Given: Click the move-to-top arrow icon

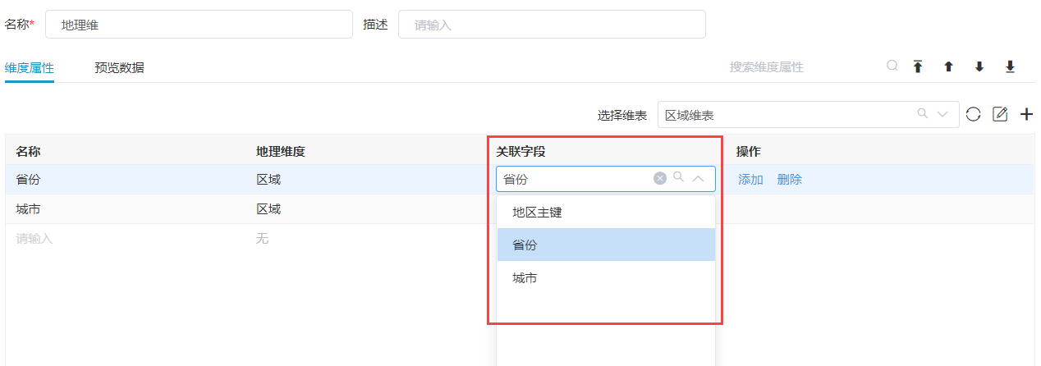Looking at the screenshot, I should pos(918,66).
